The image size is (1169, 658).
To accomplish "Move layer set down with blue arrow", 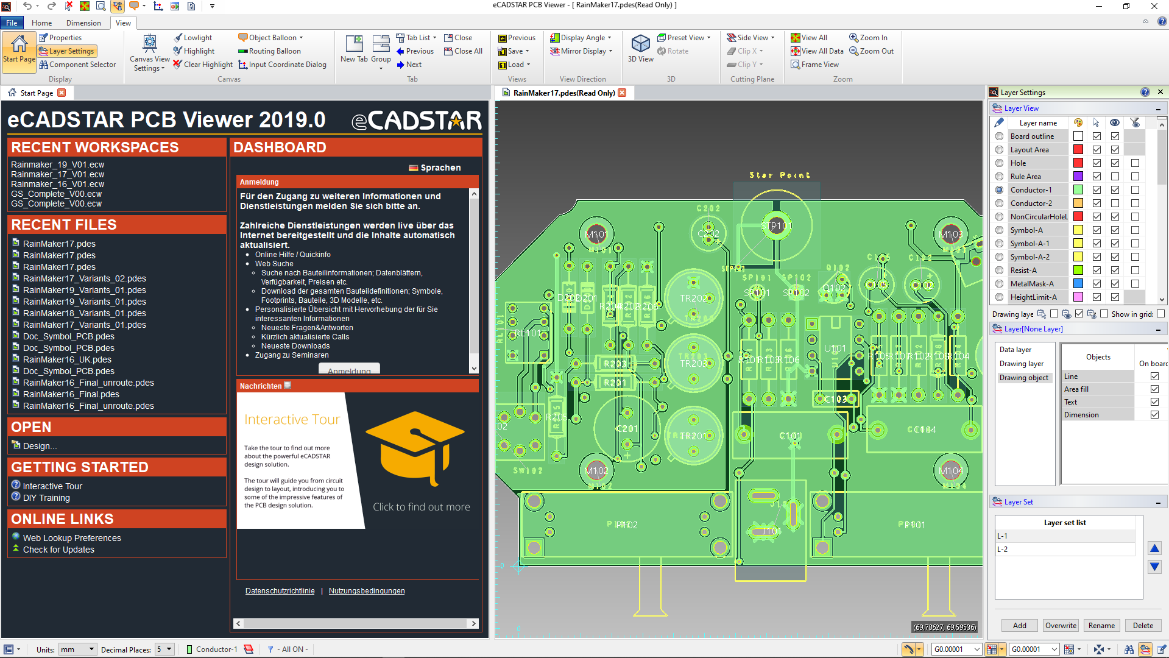I will coord(1154,567).
